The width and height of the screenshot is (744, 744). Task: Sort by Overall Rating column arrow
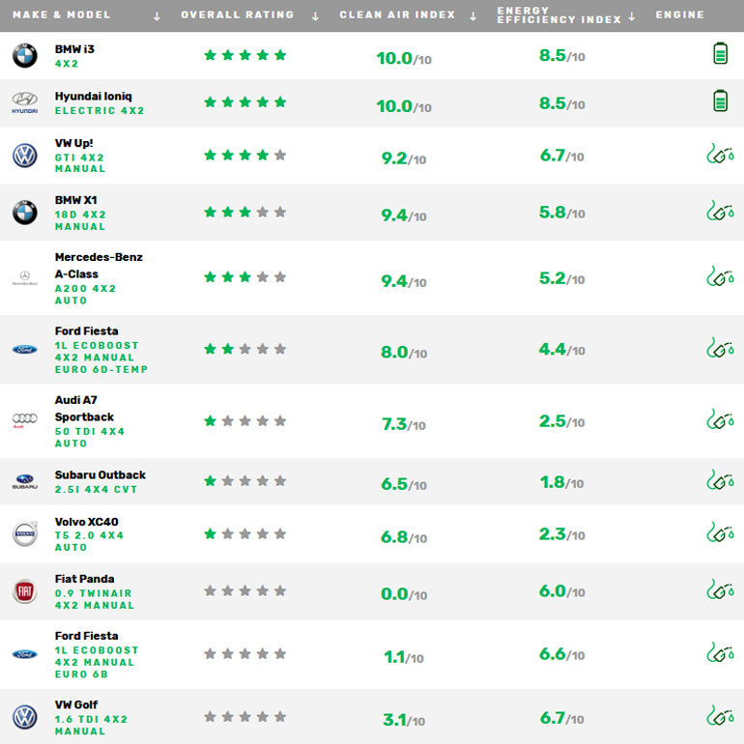[x=315, y=16]
